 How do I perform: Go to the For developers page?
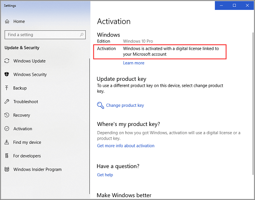[27, 156]
